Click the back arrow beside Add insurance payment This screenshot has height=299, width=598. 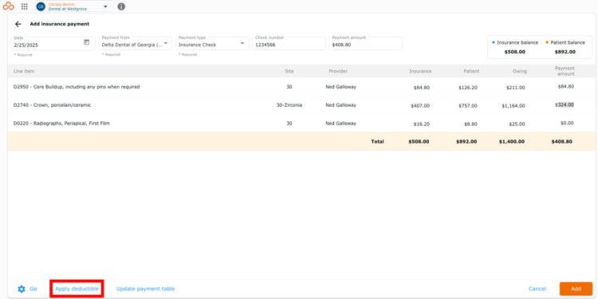18,24
